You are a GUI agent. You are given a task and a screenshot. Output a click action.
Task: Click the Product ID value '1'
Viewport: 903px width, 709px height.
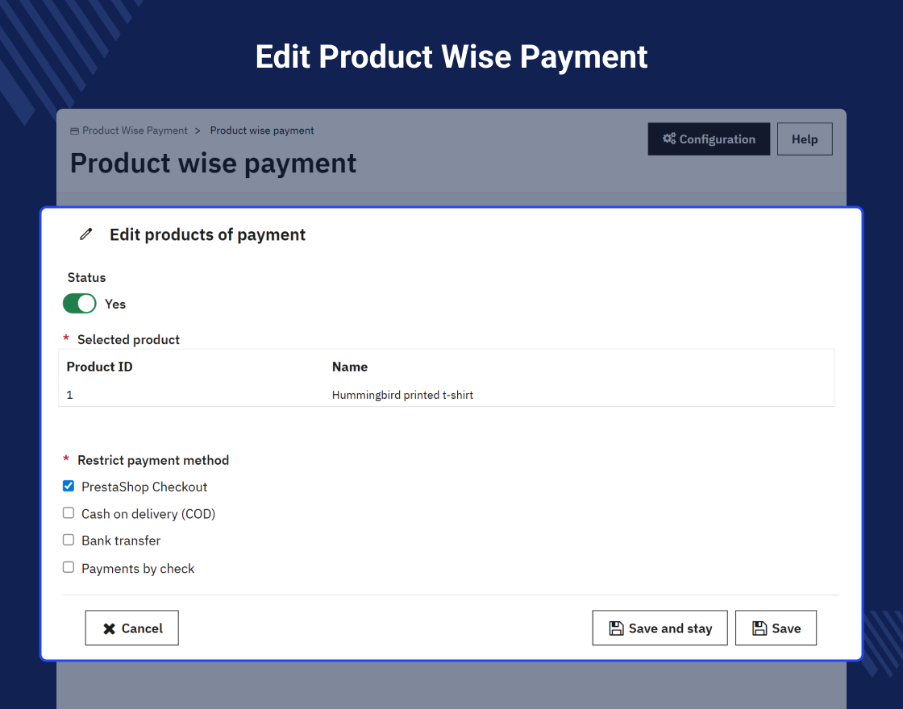click(69, 395)
